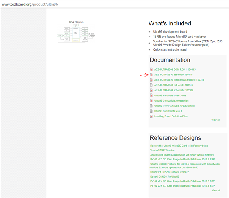Screen dimensions: 229x198
Task: Open Installing Board Definition Files link
Action: (x=171, y=116)
